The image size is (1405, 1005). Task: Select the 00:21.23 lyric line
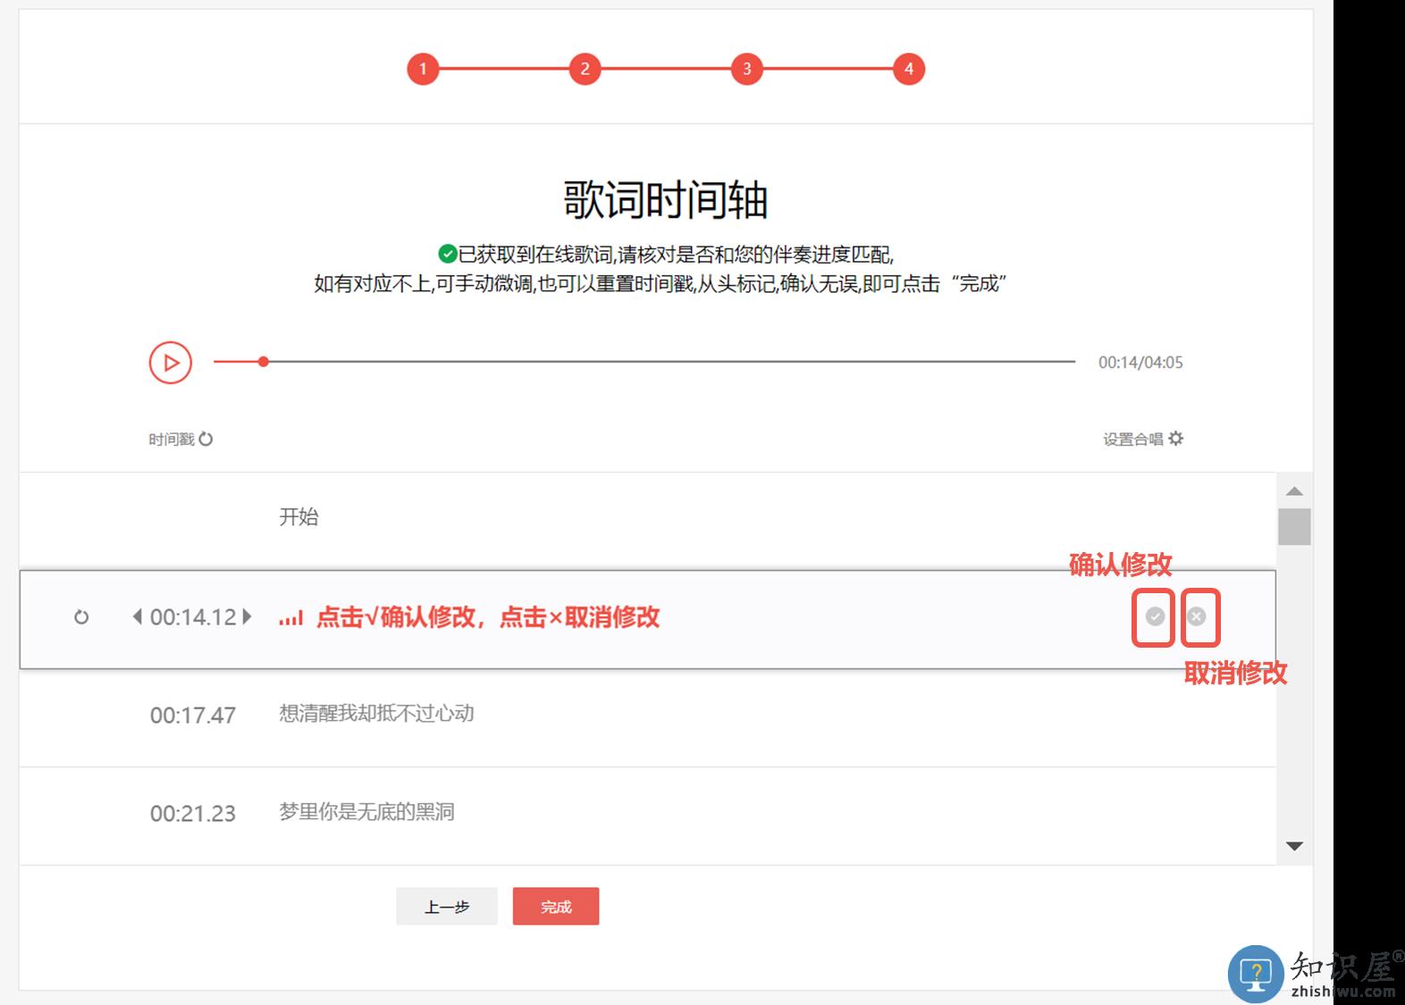pyautogui.click(x=366, y=812)
